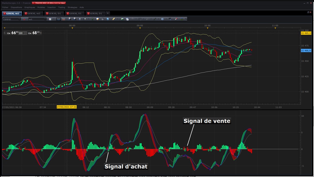Viewport: 314px width, 177px height.
Task: Open the m1 timeframe dropdown
Action: pyautogui.click(x=45, y=19)
